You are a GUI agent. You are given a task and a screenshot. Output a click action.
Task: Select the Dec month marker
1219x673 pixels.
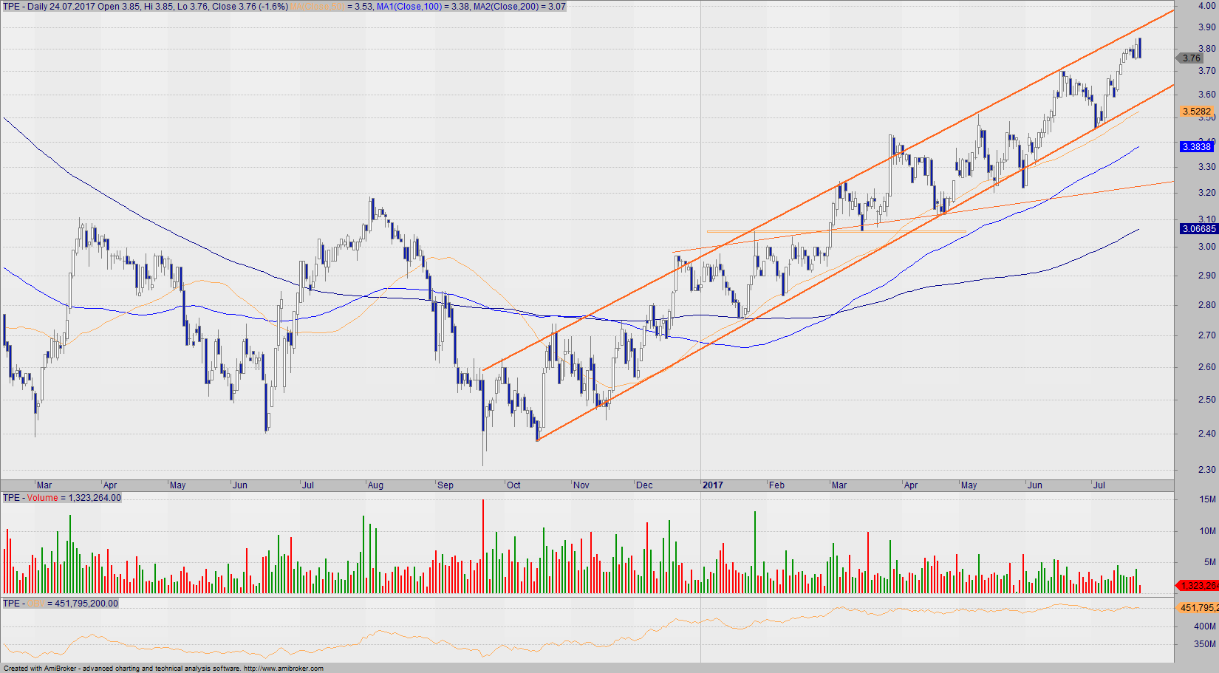[644, 485]
